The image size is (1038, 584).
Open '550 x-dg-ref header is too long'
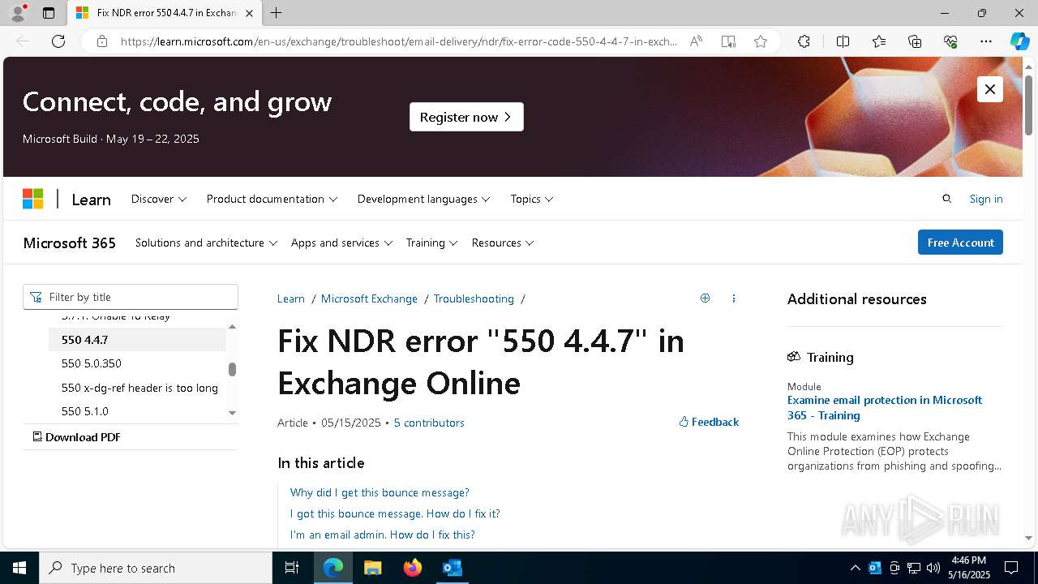coord(139,388)
